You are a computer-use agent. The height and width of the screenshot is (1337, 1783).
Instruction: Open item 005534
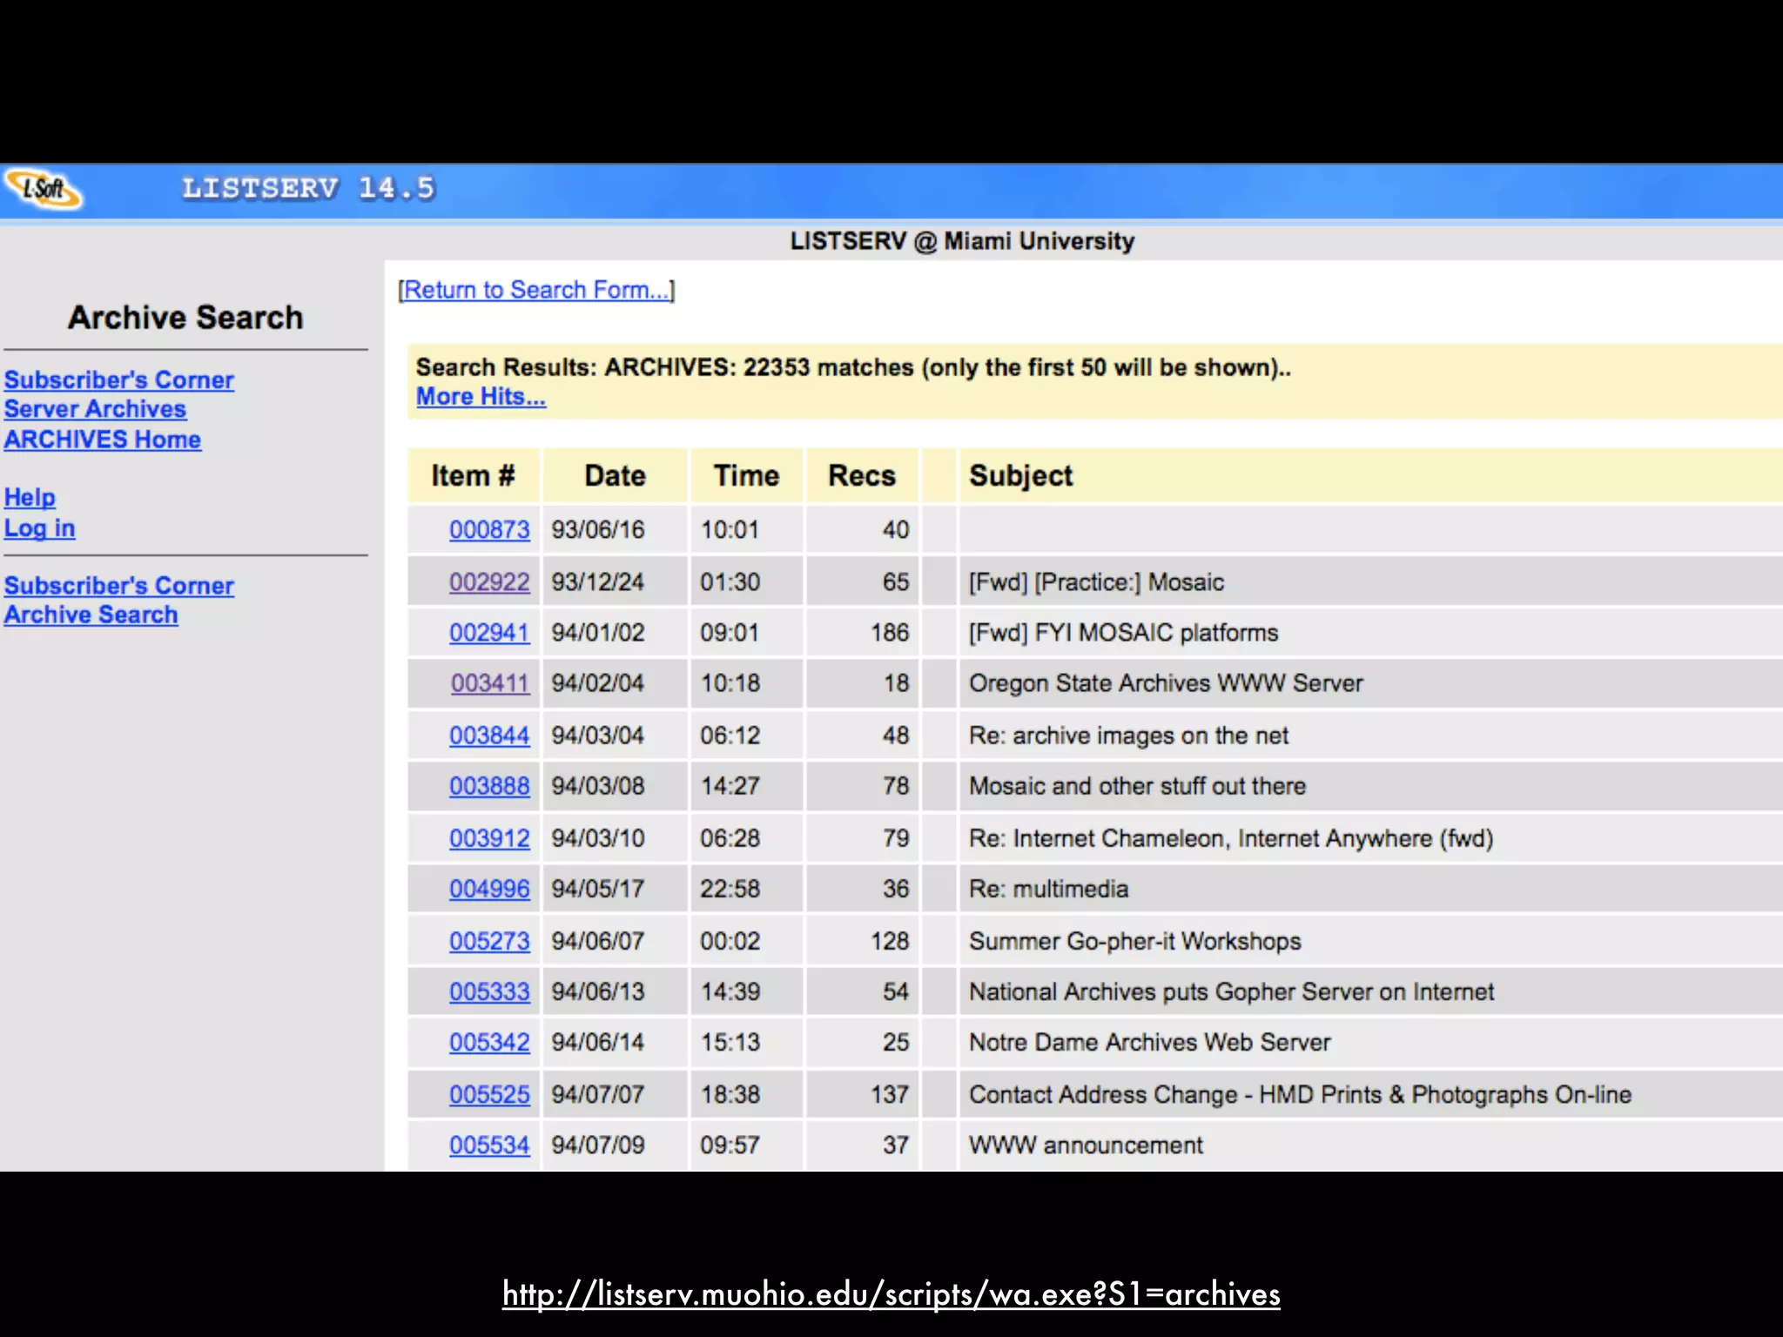pos(489,1145)
